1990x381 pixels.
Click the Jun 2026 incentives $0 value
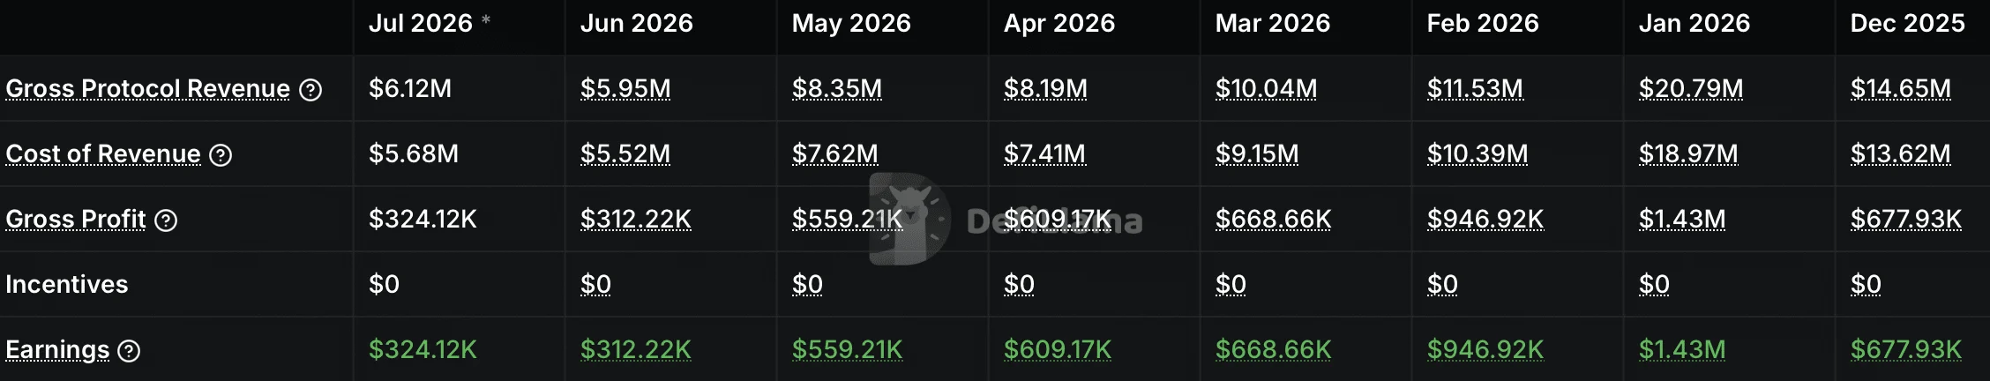click(x=595, y=284)
